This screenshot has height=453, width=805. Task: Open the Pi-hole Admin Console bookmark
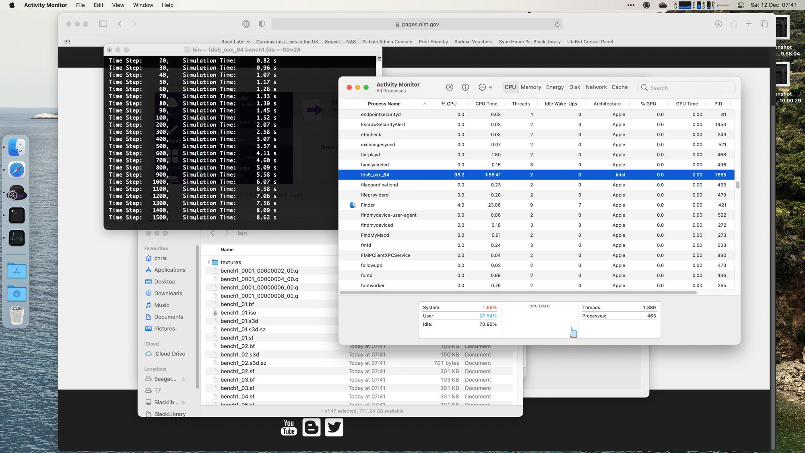tap(387, 41)
